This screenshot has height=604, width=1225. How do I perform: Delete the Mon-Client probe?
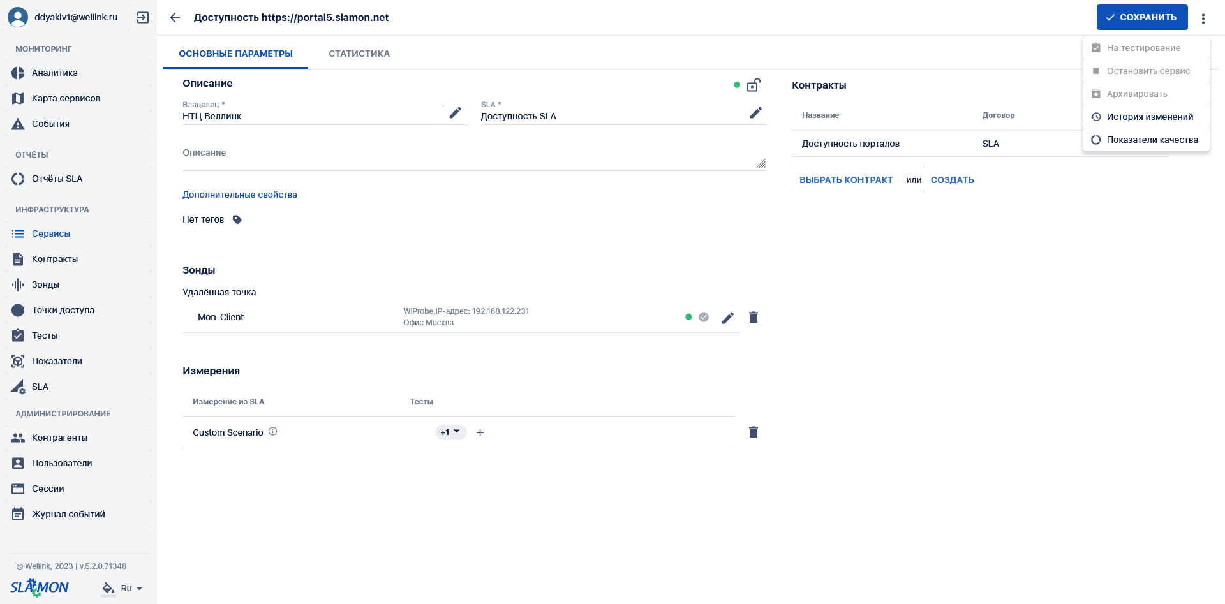click(754, 317)
